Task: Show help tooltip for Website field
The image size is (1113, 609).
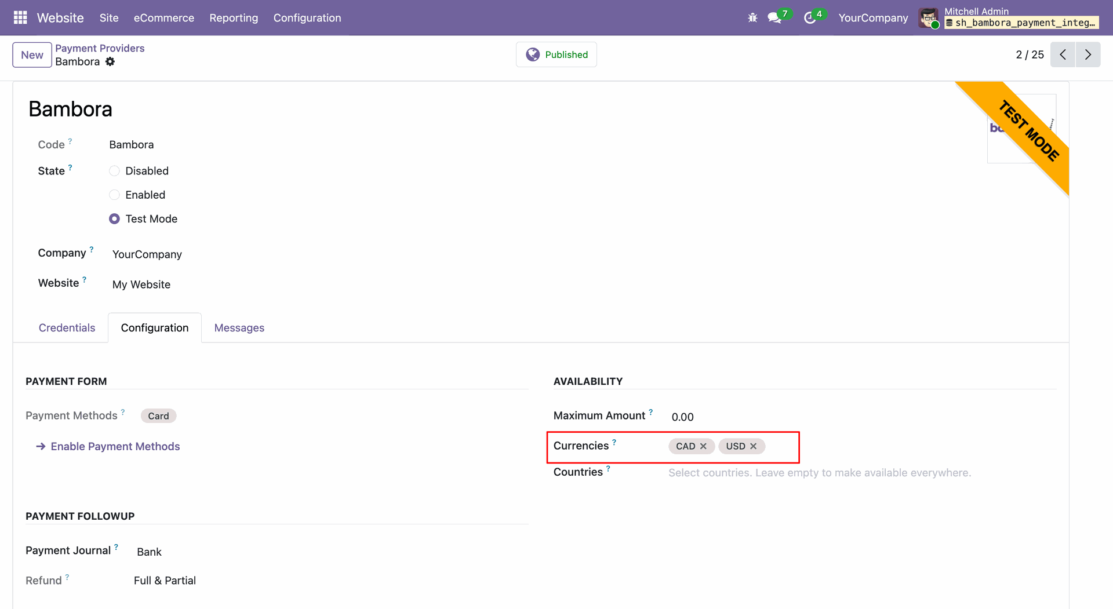Action: (x=85, y=279)
